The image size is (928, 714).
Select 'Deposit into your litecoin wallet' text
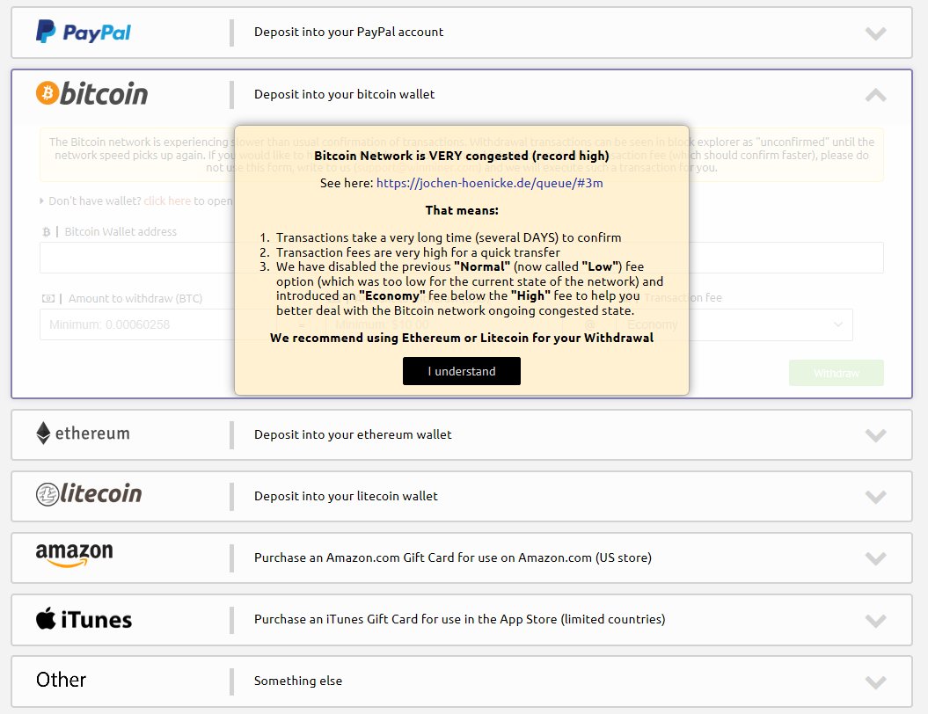(x=347, y=496)
